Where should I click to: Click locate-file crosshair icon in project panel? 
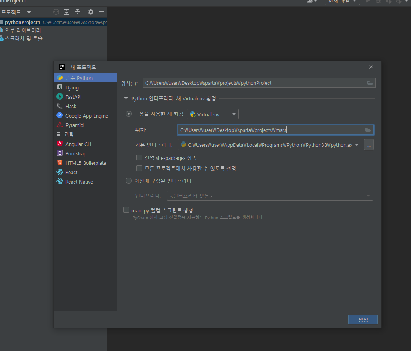[56, 12]
